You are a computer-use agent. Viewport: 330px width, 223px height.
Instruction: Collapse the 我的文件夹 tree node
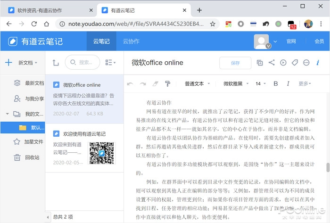(8, 114)
